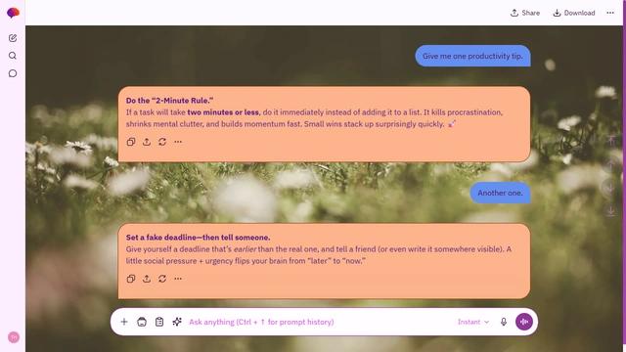Open more actions for the 2-Minute Rule response
The width and height of the screenshot is (626, 352).
[x=178, y=142]
